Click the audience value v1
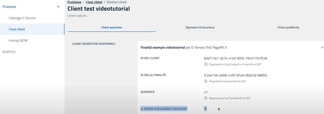 point(206,92)
